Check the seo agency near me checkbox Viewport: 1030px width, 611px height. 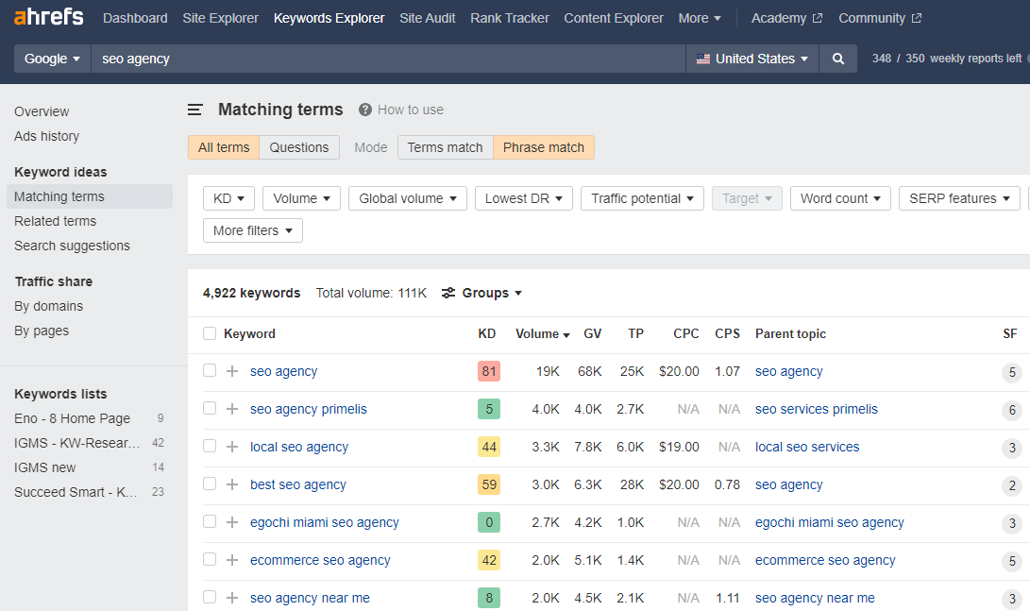210,597
